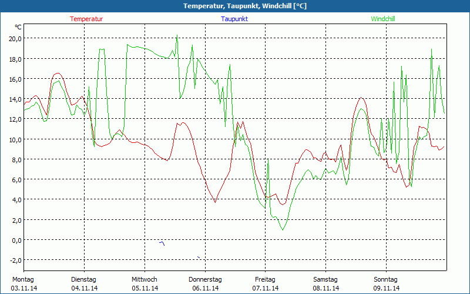Click the Samstag day label
The height and width of the screenshot is (294, 470).
point(325,279)
